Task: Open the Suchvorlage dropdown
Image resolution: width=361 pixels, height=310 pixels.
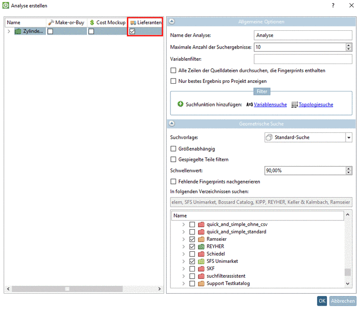Action: pyautogui.click(x=349, y=138)
